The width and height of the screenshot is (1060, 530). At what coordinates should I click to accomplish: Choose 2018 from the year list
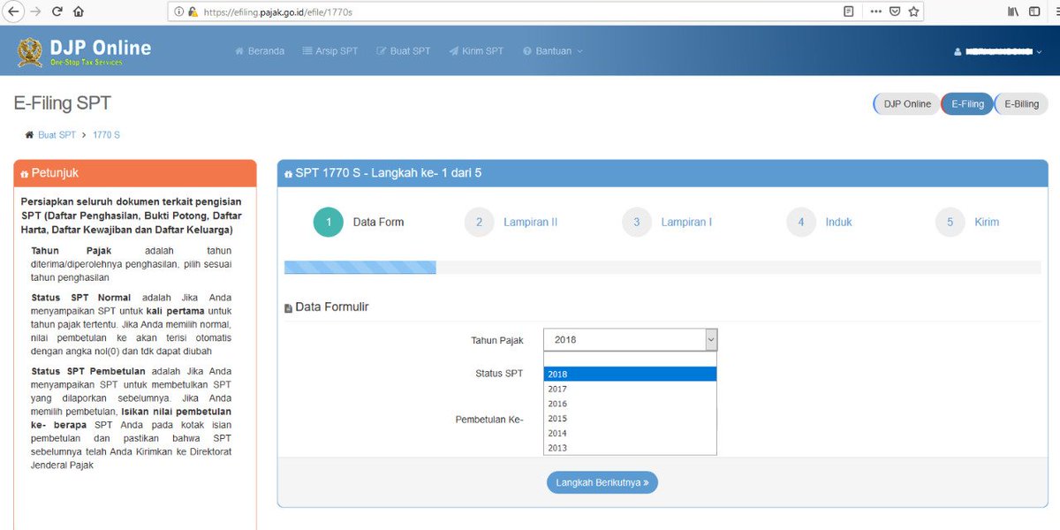[630, 374]
